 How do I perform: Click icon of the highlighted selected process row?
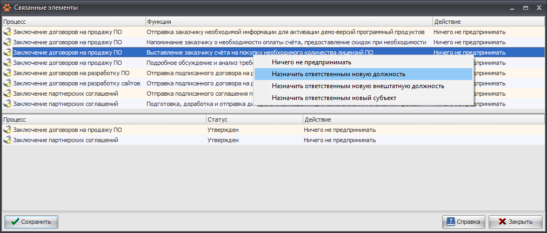click(7, 52)
